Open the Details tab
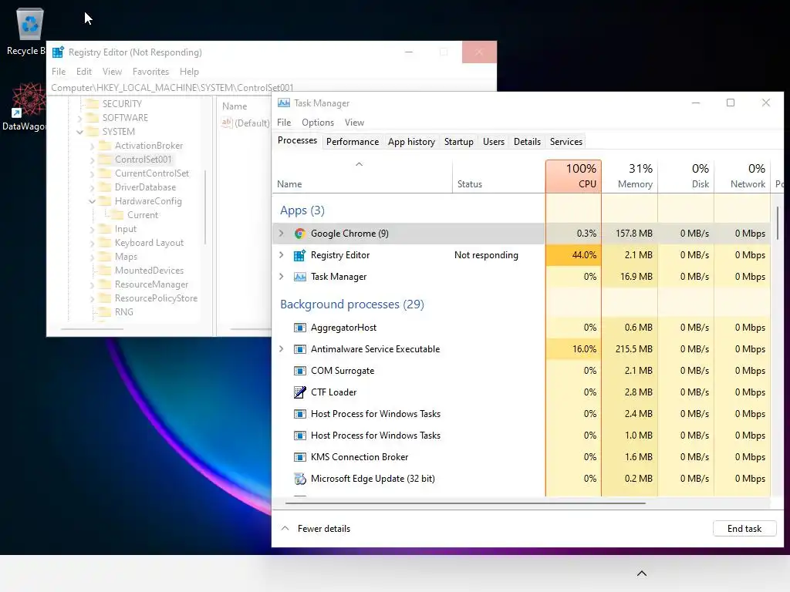 pyautogui.click(x=527, y=142)
